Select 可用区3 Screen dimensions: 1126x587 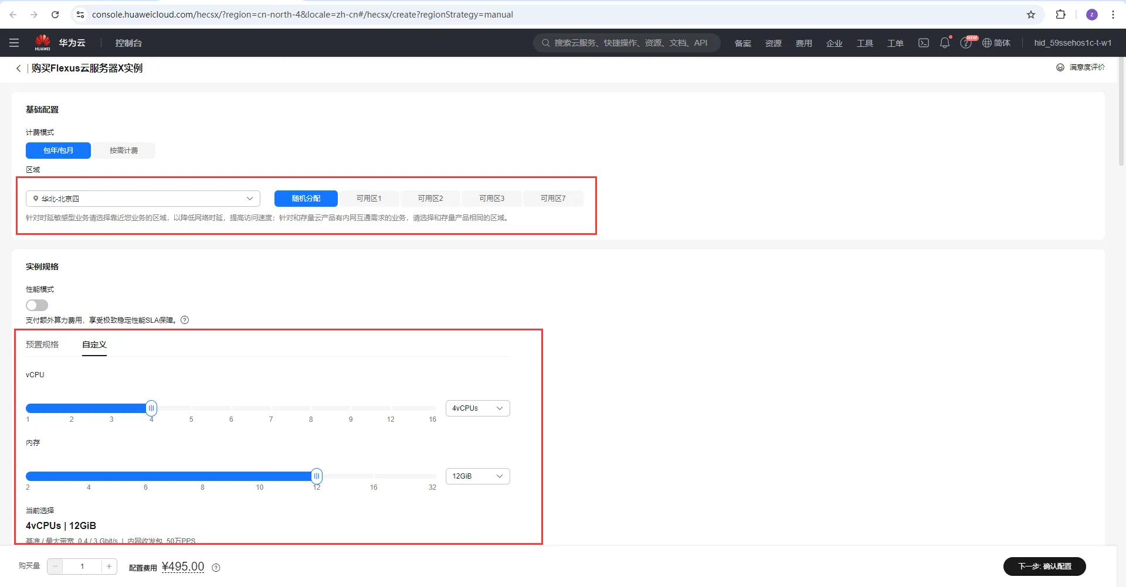click(492, 199)
